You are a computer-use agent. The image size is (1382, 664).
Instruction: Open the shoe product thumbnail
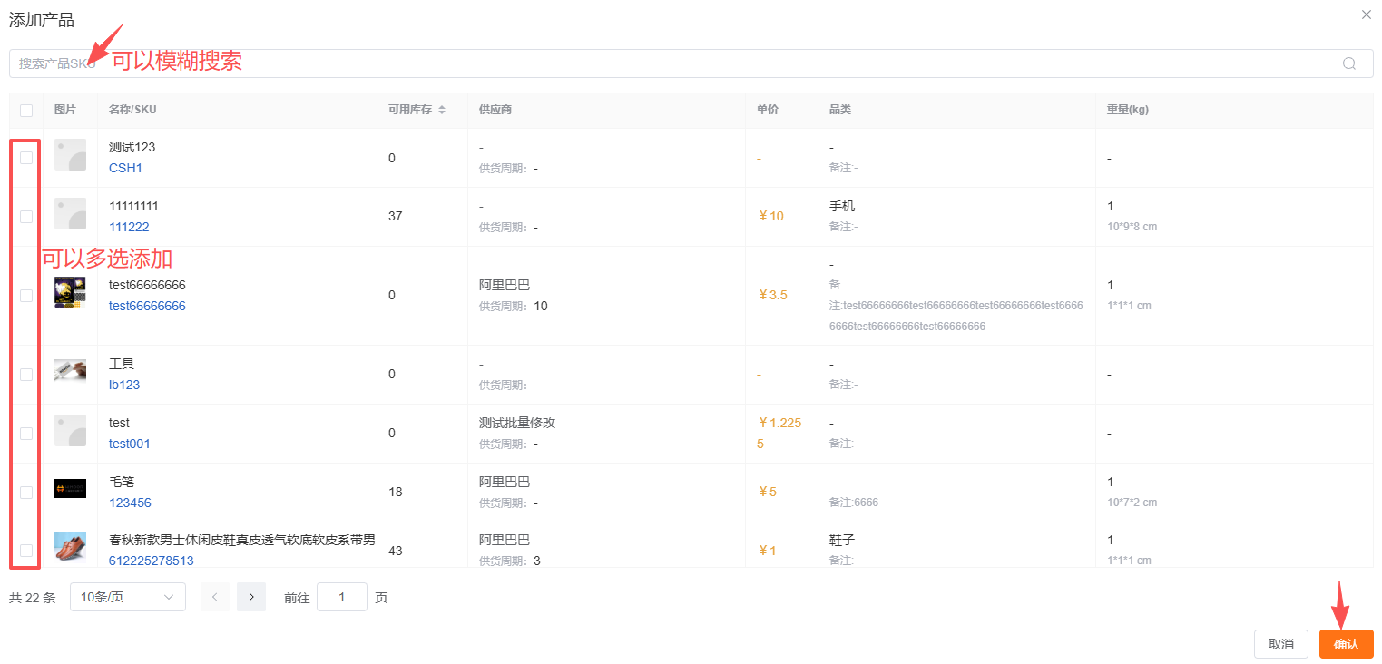point(70,547)
